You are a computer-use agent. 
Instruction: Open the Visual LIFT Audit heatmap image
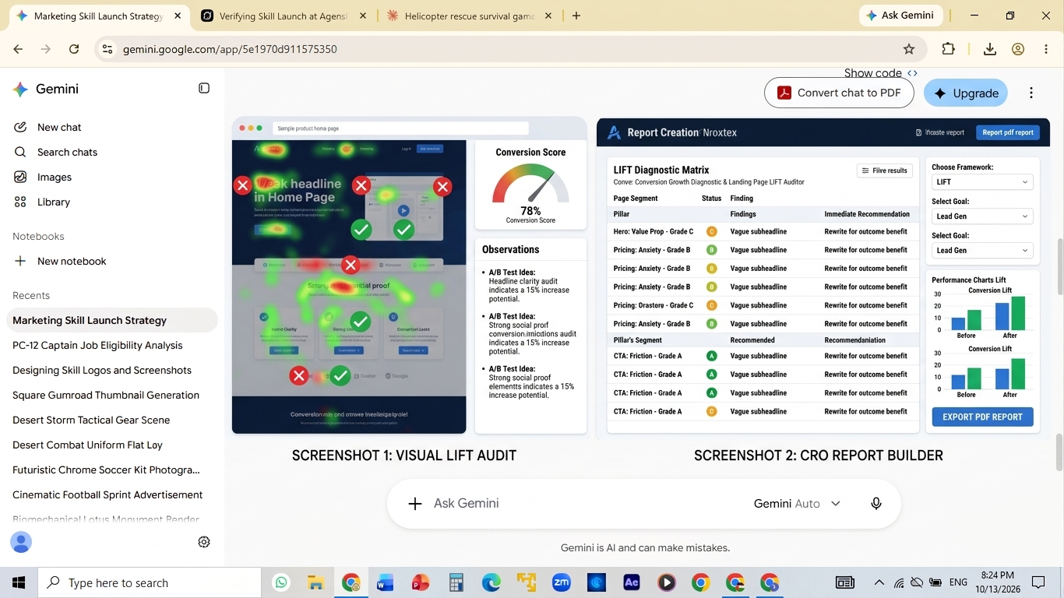coord(410,276)
